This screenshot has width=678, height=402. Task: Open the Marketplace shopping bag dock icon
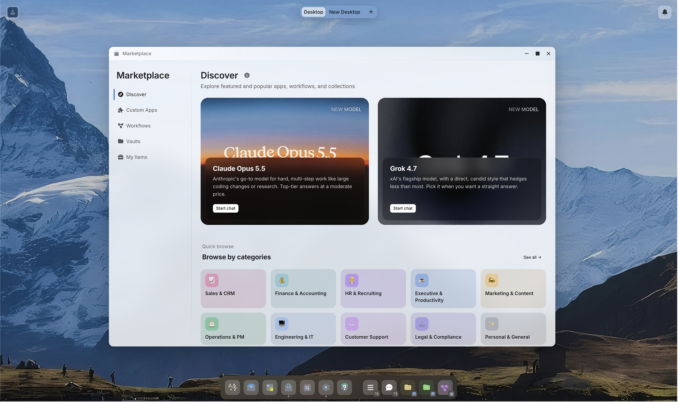tap(289, 388)
